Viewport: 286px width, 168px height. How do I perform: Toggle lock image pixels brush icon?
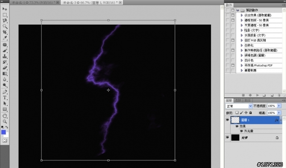coord(241,113)
